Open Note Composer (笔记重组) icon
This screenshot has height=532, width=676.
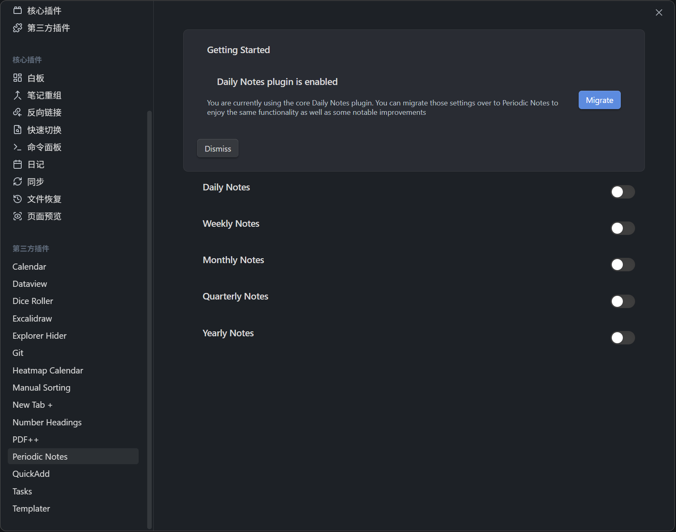pyautogui.click(x=18, y=95)
